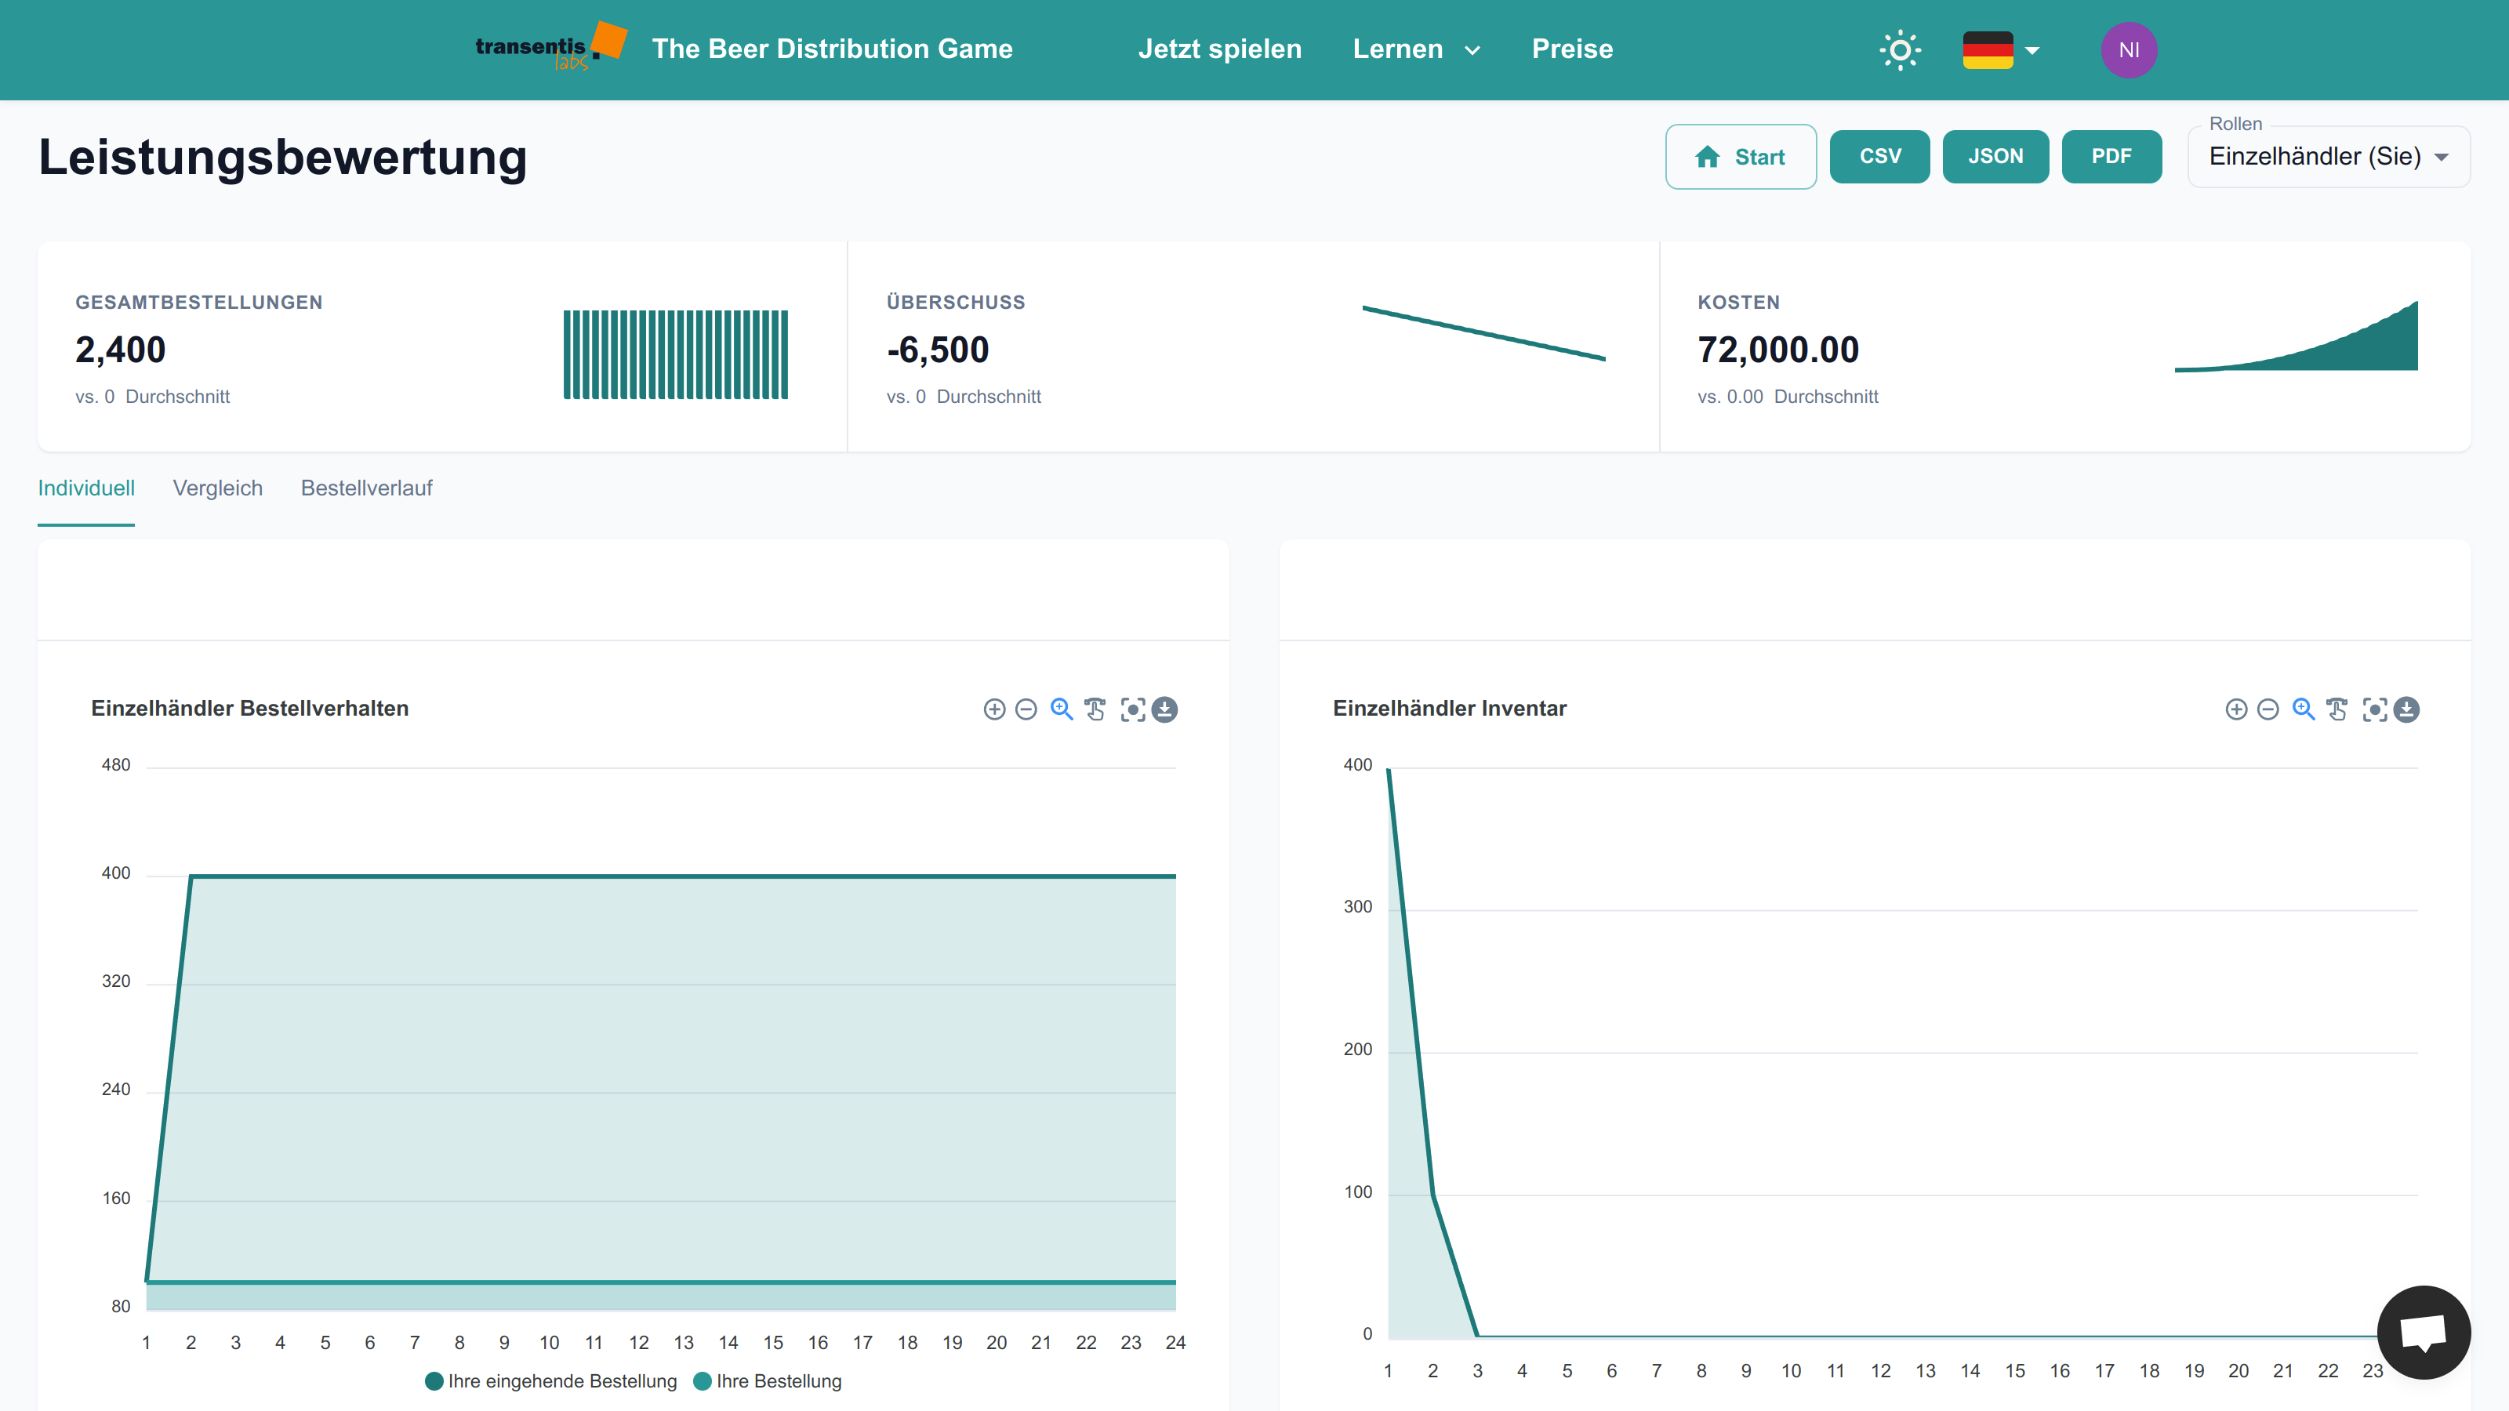Open the Preise page
Image resolution: width=2509 pixels, height=1411 pixels.
click(x=1572, y=49)
